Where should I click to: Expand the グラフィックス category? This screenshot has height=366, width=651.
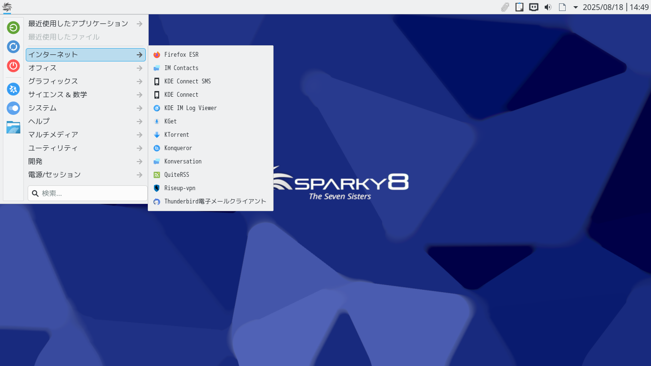pos(86,81)
